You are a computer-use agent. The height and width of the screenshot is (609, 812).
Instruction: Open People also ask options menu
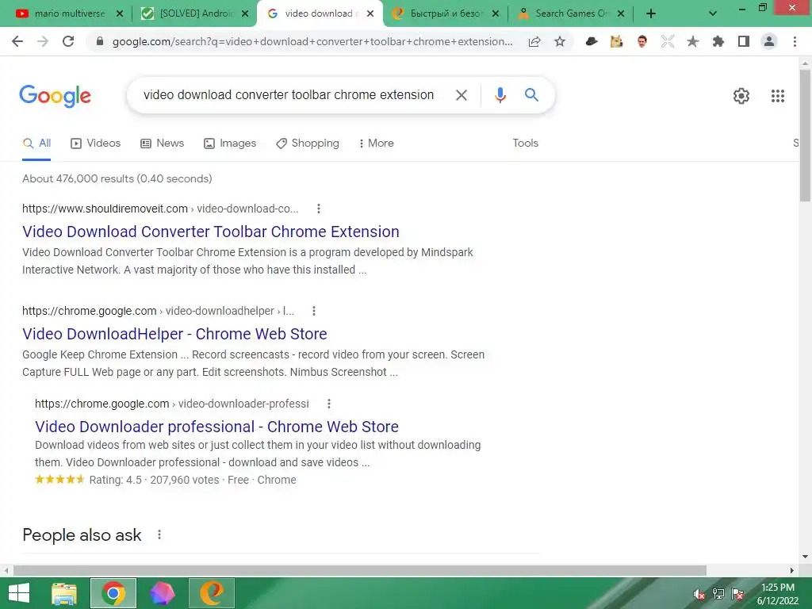(159, 534)
